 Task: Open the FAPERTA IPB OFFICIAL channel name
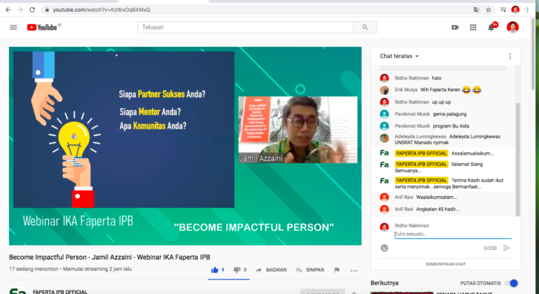coord(60,292)
